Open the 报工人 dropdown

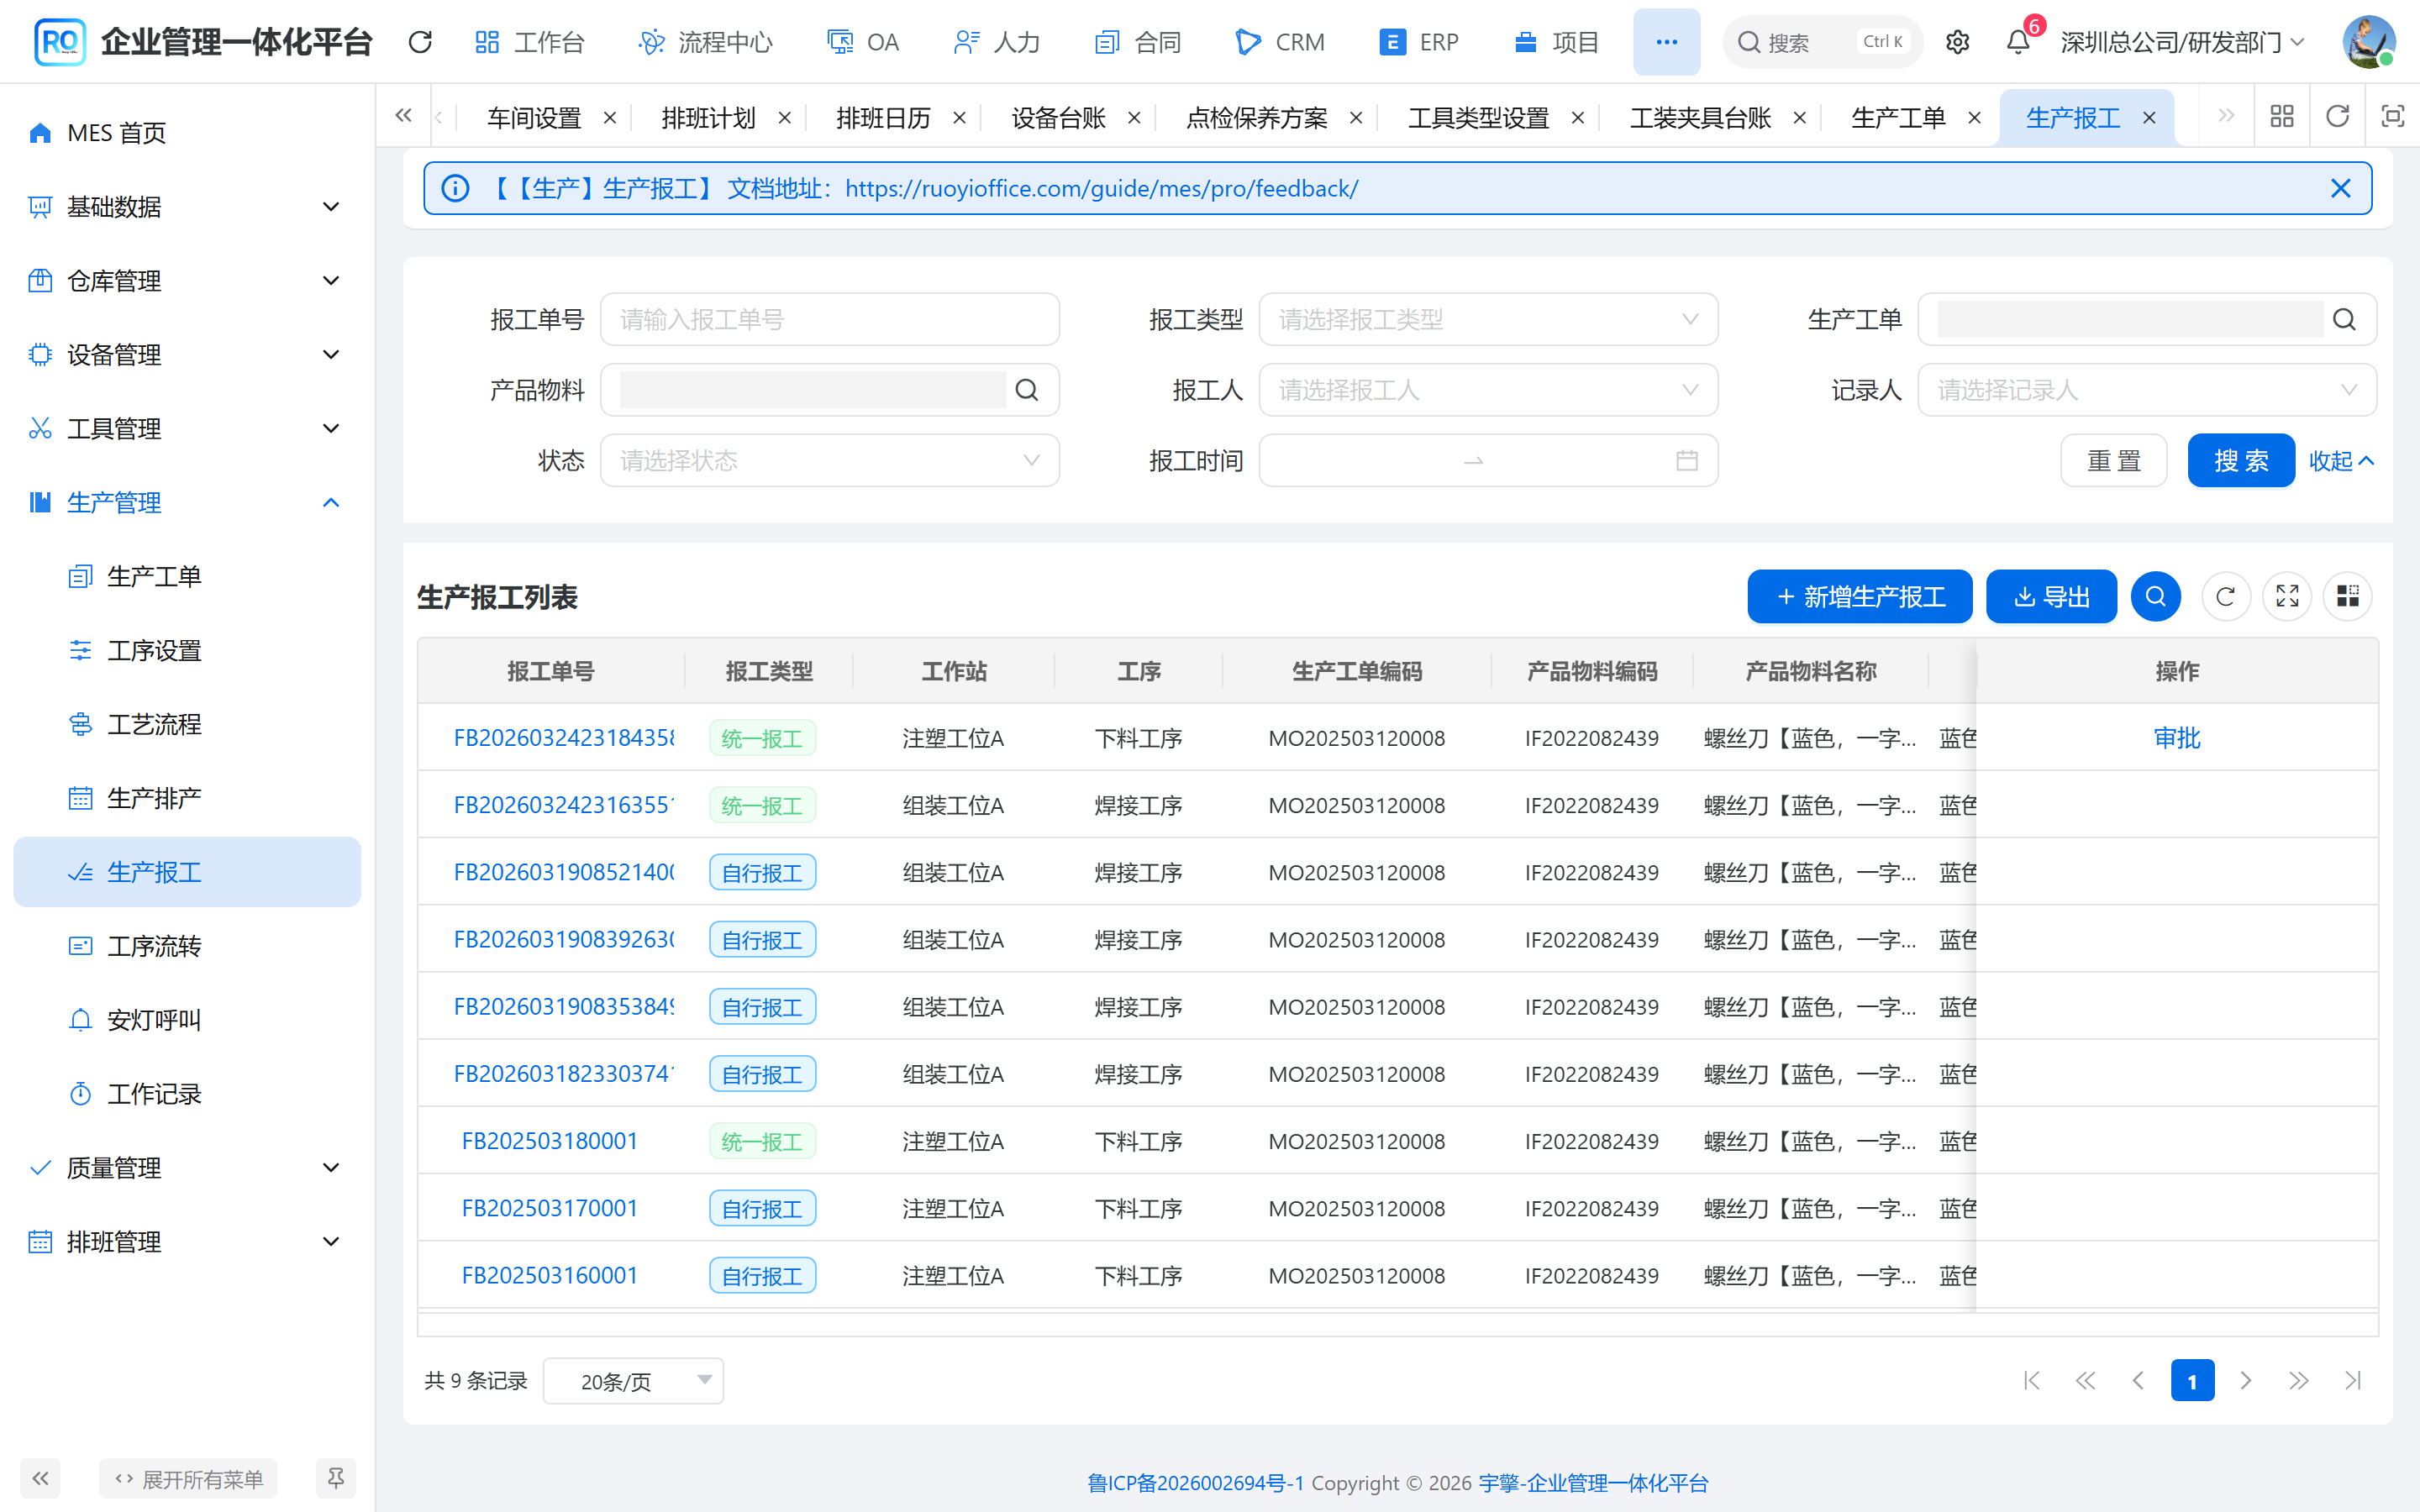coord(1488,390)
